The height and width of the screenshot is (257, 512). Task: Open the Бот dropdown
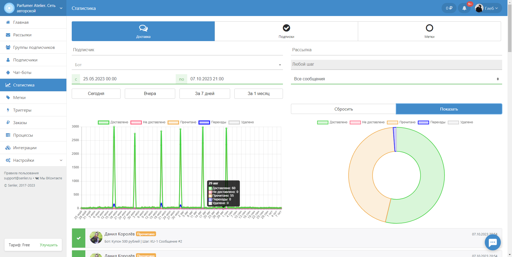coord(177,65)
